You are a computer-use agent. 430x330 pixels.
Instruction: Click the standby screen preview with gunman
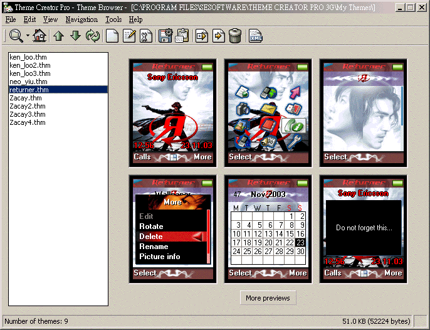(x=173, y=113)
